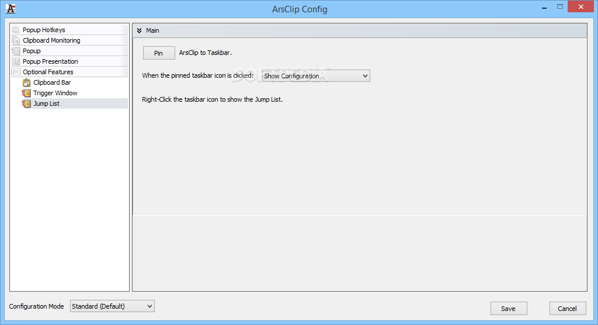Image resolution: width=598 pixels, height=325 pixels.
Task: Click the Configuration Mode label
Action: tap(37, 306)
